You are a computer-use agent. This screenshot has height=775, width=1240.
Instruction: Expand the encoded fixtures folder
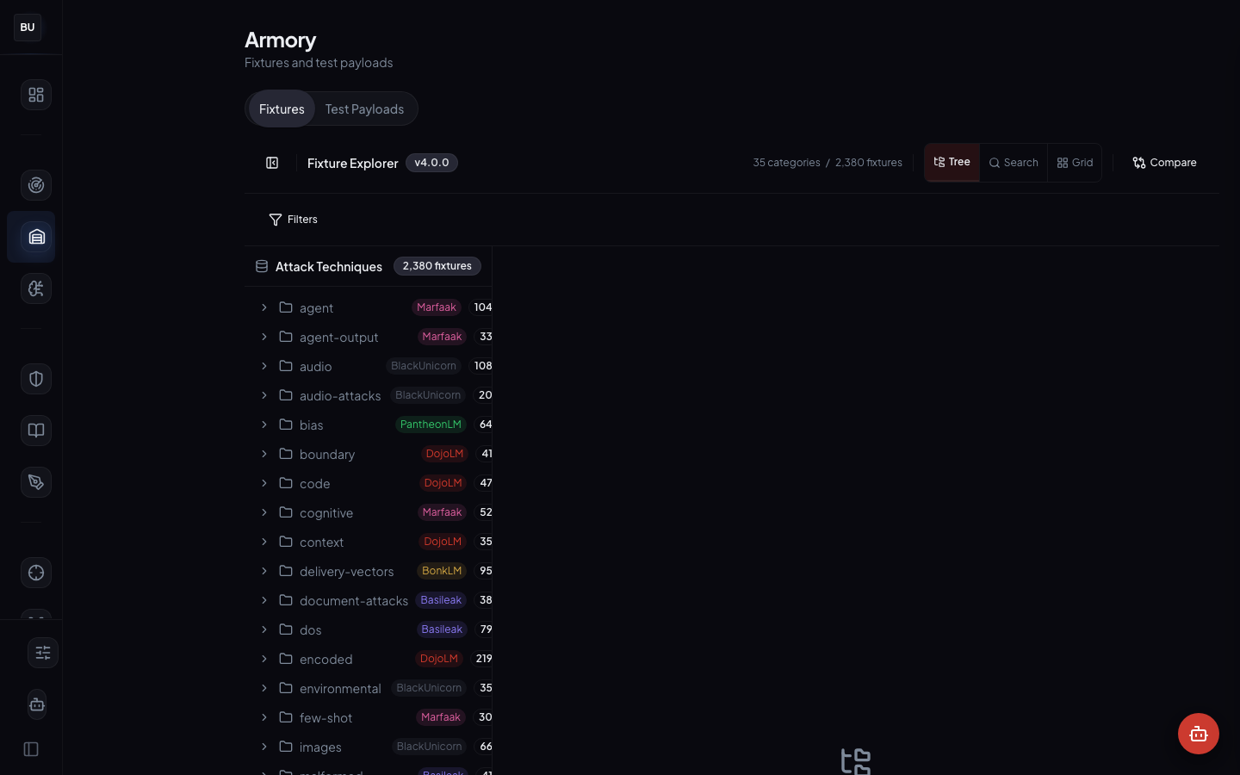pos(264,659)
